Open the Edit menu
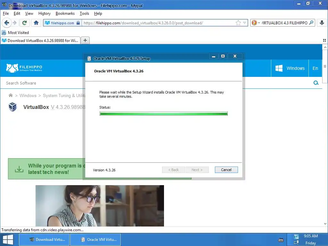Image resolution: width=328 pixels, height=246 pixels. [x=17, y=13]
